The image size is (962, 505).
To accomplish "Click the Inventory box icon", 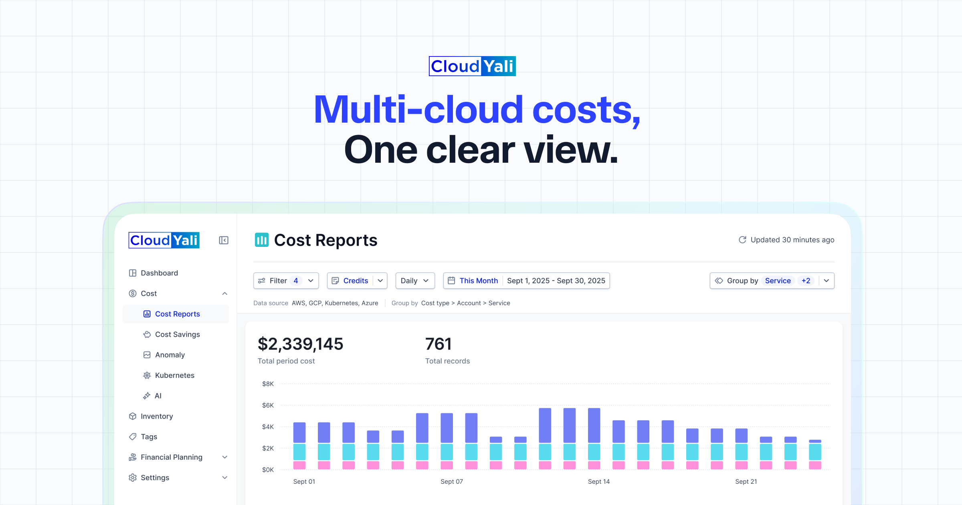I will point(133,416).
